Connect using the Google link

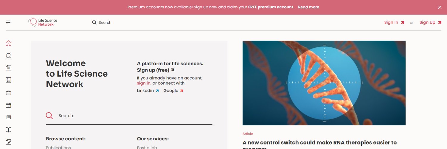[x=173, y=91]
